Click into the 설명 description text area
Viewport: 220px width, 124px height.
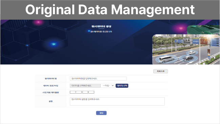point(117,101)
